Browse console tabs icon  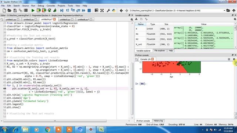click(136, 59)
